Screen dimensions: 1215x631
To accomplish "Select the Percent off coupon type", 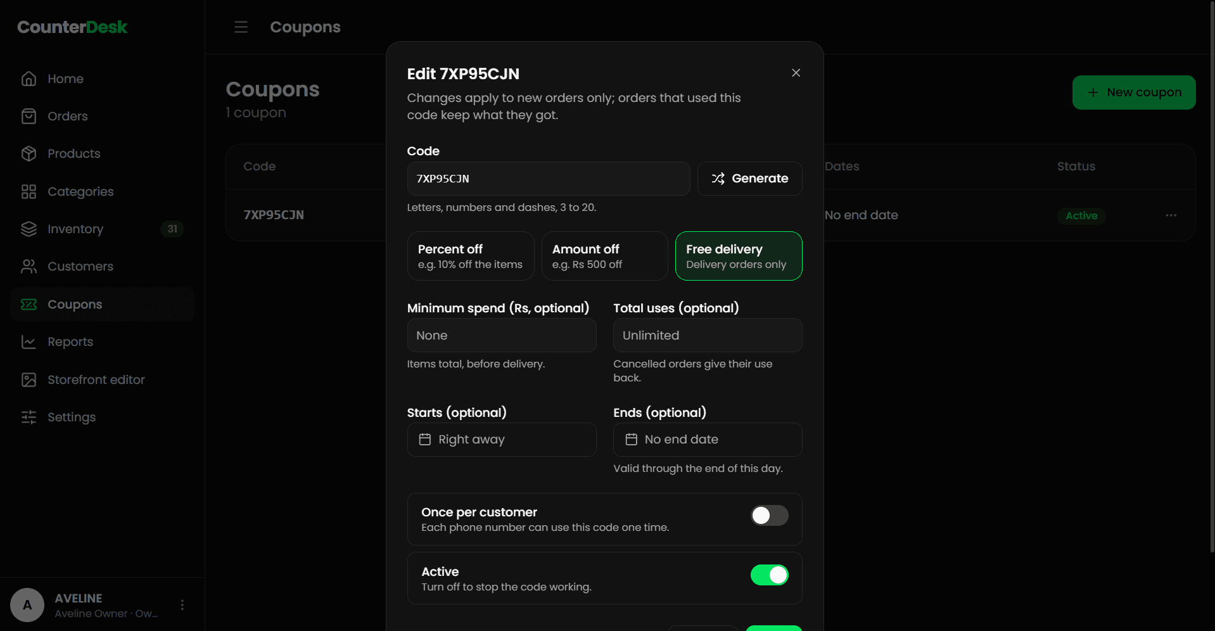I will (471, 256).
